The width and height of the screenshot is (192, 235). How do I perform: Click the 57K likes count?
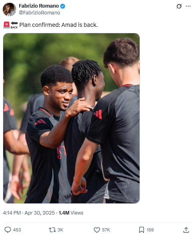tap(106, 230)
